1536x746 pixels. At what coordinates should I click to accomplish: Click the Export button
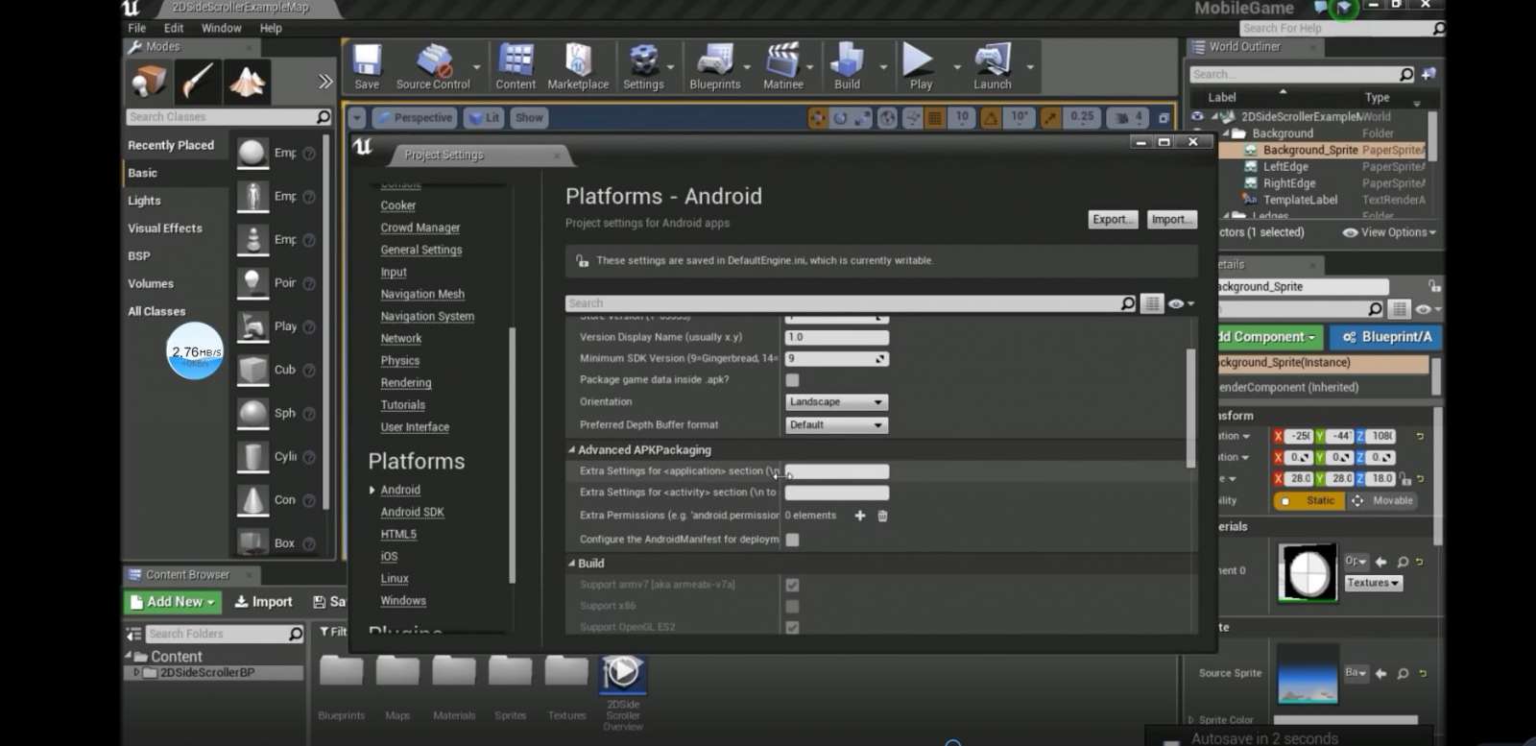[1113, 220]
